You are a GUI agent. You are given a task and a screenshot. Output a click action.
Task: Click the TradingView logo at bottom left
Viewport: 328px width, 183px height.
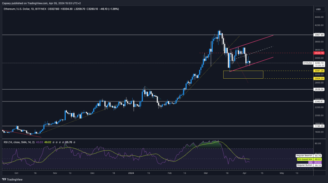point(12,179)
